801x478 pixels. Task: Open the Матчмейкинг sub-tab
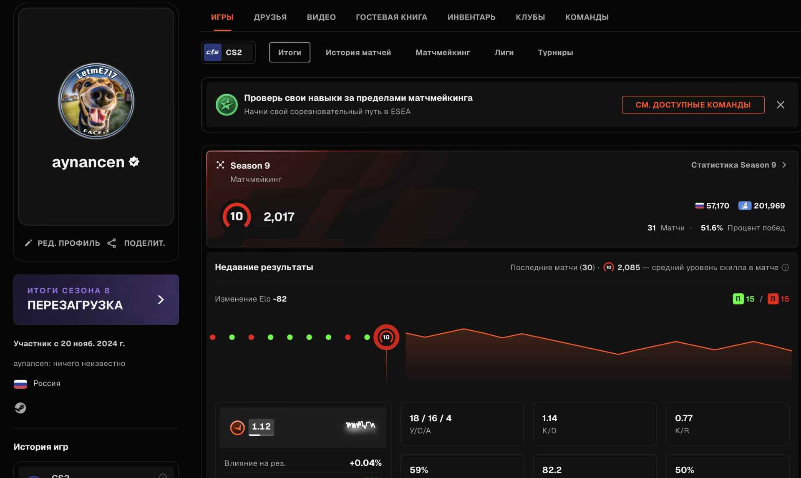pos(443,53)
